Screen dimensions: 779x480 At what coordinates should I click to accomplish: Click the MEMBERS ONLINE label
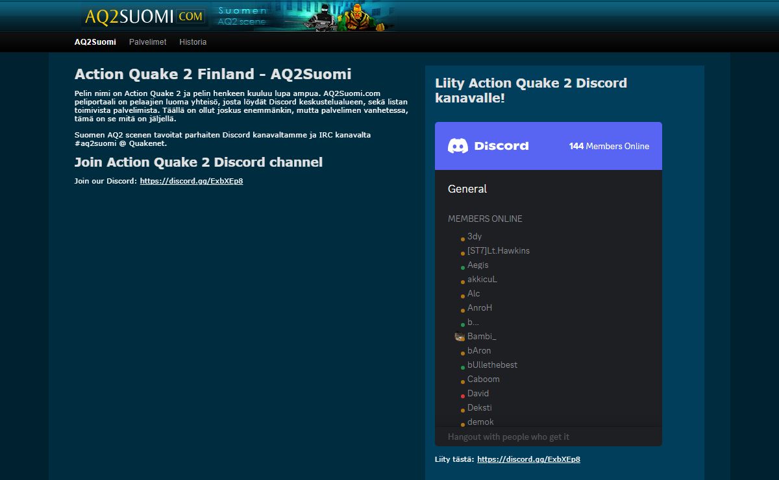click(485, 219)
